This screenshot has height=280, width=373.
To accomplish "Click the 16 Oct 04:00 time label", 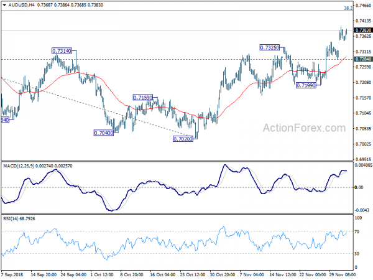I will pos(163,274).
